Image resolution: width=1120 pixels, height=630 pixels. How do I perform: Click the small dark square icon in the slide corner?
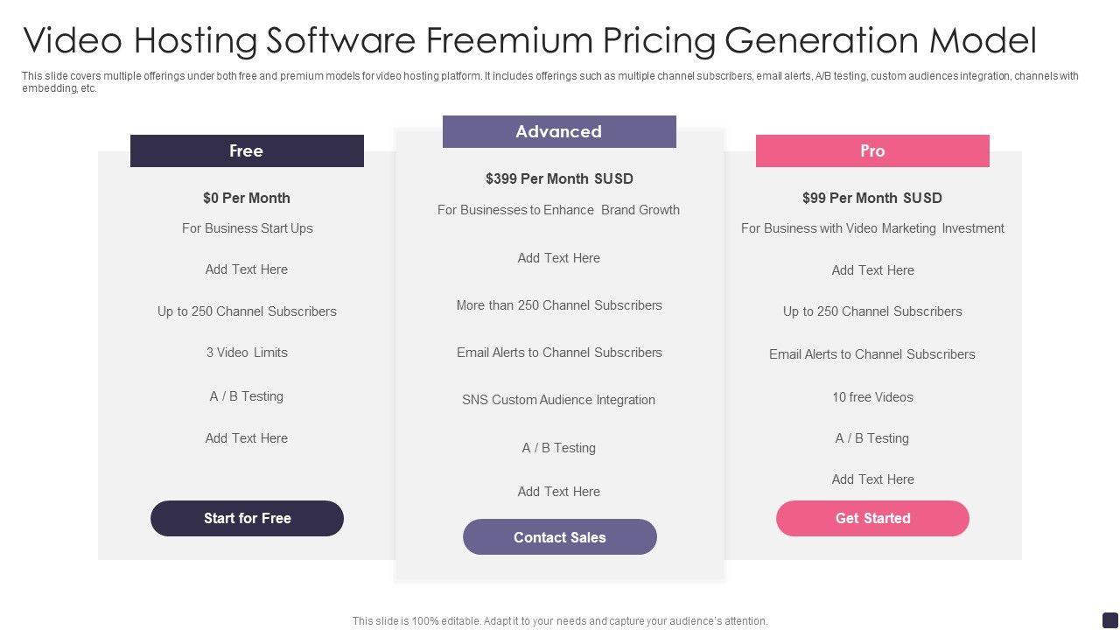[x=1109, y=619]
